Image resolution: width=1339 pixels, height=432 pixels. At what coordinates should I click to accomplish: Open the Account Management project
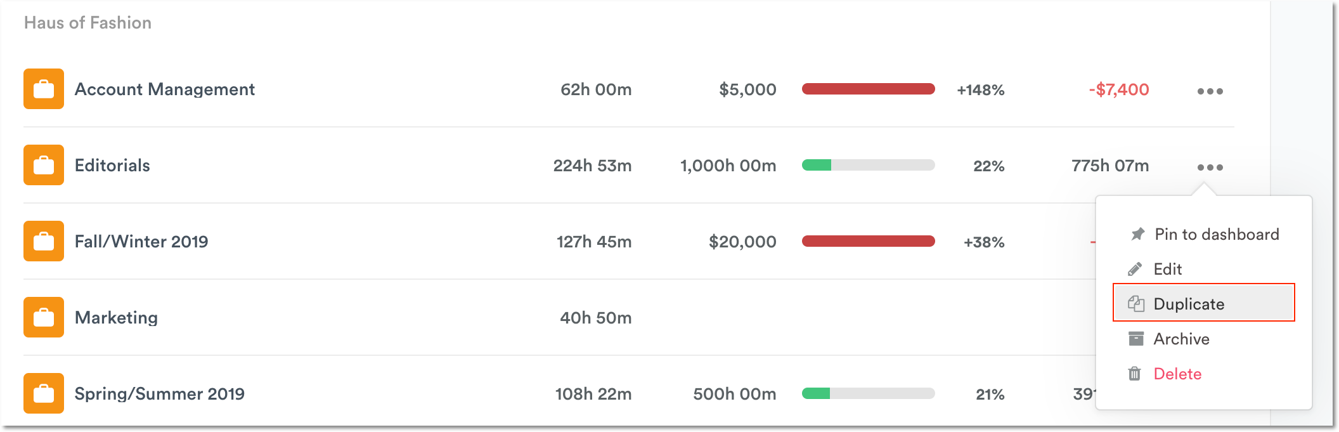pyautogui.click(x=164, y=89)
